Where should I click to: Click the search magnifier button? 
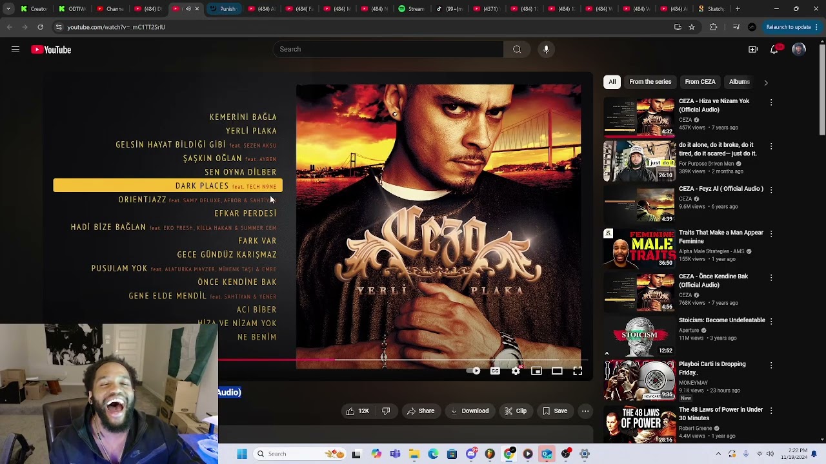pos(517,49)
